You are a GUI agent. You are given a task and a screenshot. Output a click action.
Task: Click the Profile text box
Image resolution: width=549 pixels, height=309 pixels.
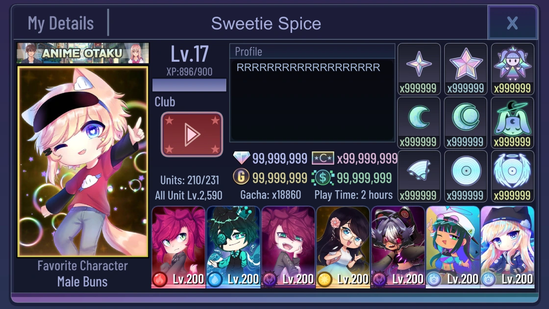coord(312,100)
